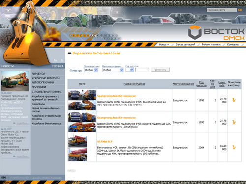The width and height of the screenshot is (246, 184).
Task: Click the Применить filter button
Action: coord(160,70)
